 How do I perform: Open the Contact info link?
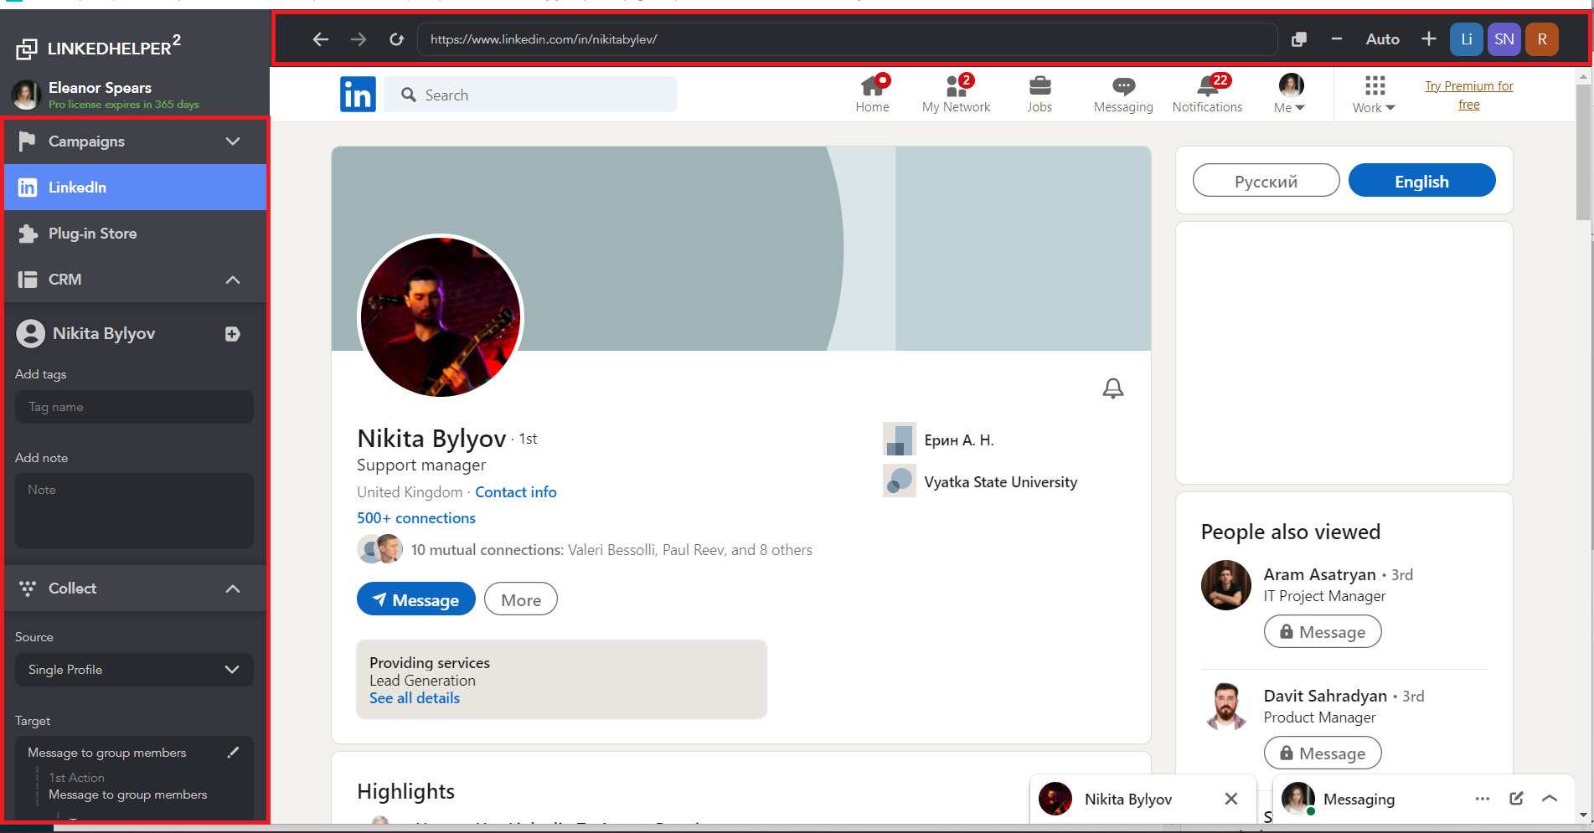516,492
